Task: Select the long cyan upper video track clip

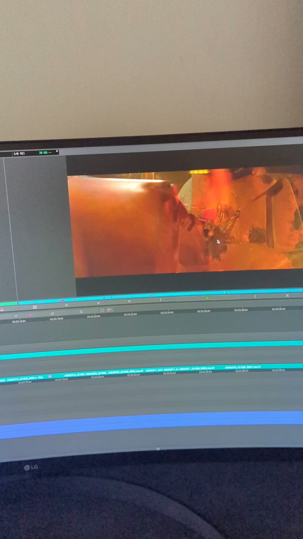Action: [x=151, y=350]
